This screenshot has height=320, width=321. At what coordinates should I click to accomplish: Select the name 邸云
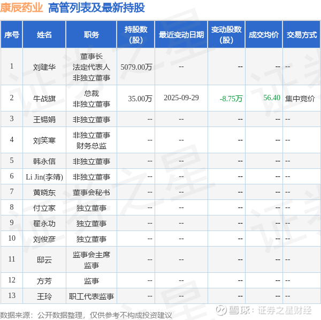44,260
